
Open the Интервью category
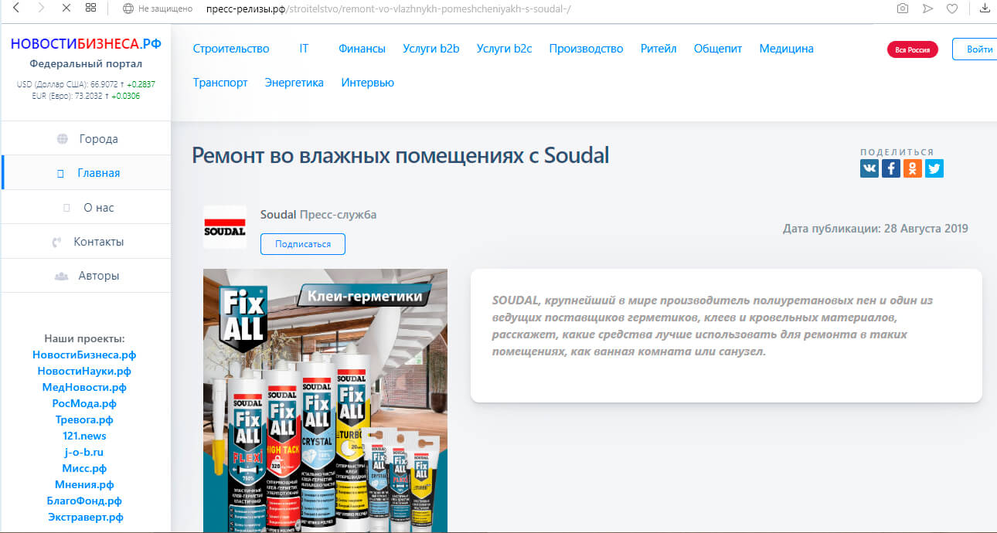[368, 83]
